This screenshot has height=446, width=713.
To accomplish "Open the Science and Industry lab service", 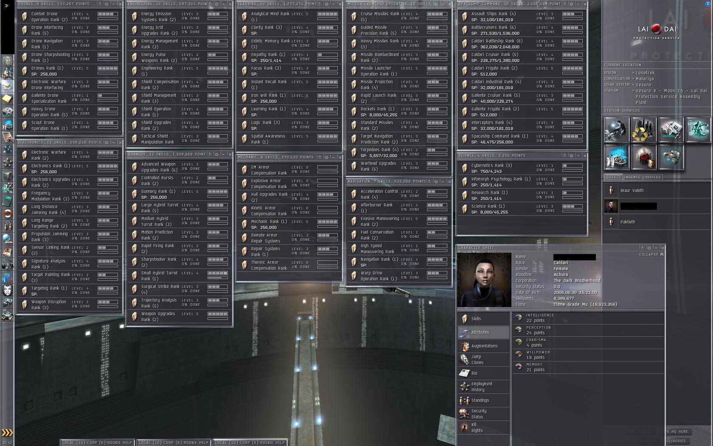I will (x=617, y=157).
